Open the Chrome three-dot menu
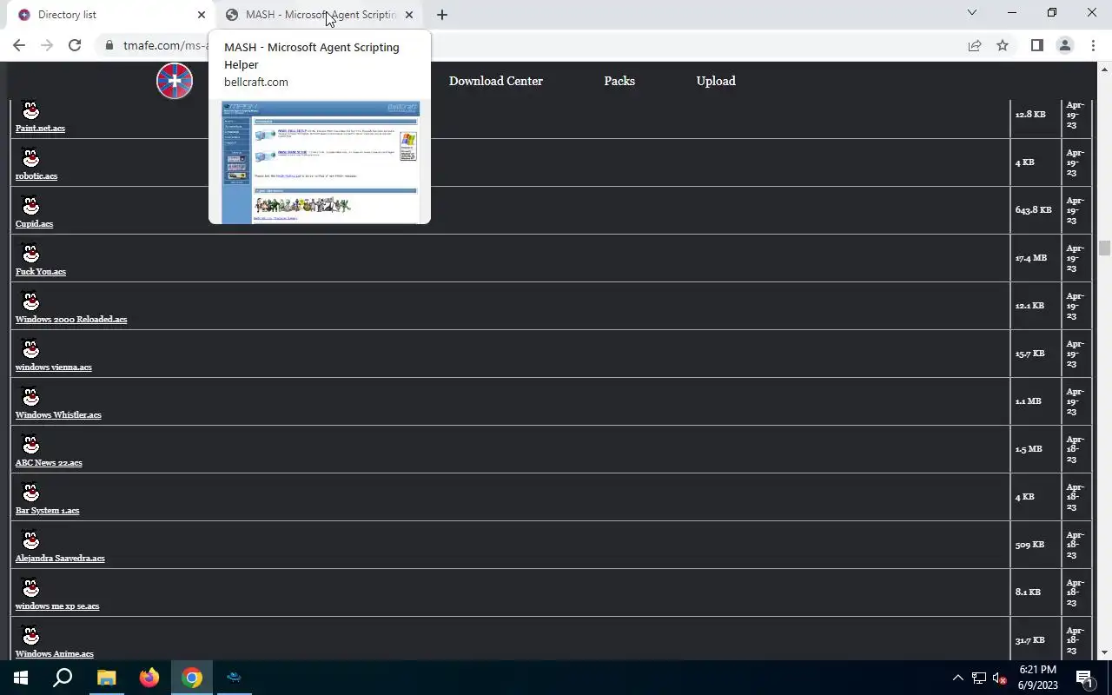1112x695 pixels. pyautogui.click(x=1093, y=45)
